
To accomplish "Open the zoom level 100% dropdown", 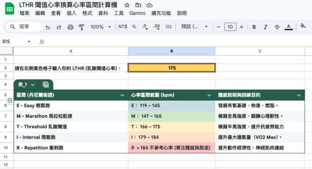I will click(x=101, y=27).
